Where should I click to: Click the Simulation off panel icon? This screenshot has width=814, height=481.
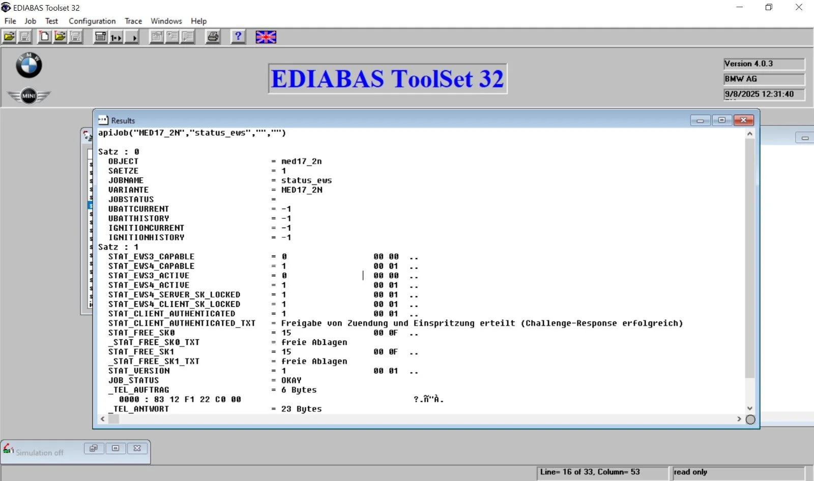[x=8, y=449]
